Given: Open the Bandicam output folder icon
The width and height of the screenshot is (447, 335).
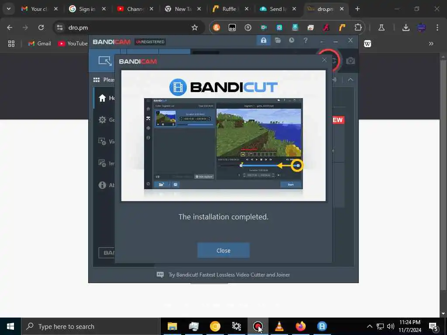Looking at the screenshot, I should coord(278,41).
